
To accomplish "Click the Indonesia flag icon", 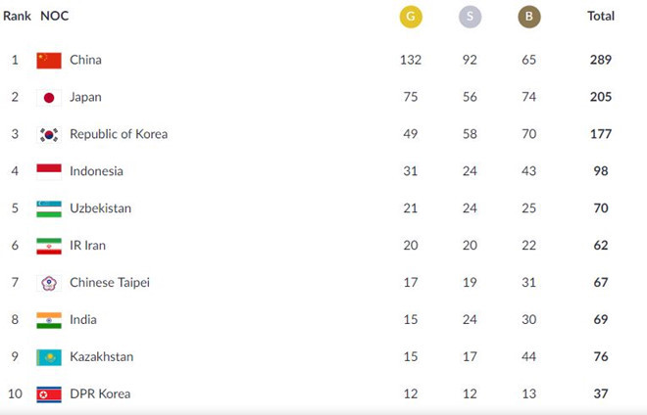I will click(x=49, y=171).
